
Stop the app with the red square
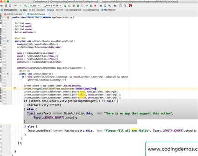tap(95, 6)
